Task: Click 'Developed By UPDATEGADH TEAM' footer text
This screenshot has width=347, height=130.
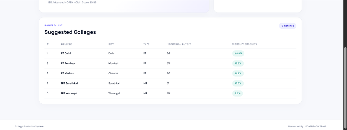Action: click(307, 127)
